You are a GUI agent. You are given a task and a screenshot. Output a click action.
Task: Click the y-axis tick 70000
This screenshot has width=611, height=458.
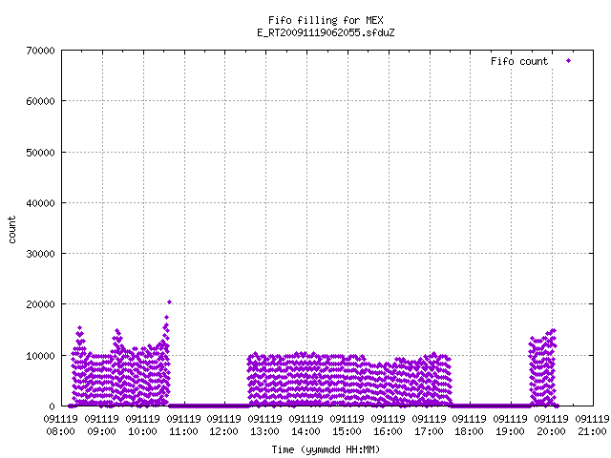pos(40,51)
